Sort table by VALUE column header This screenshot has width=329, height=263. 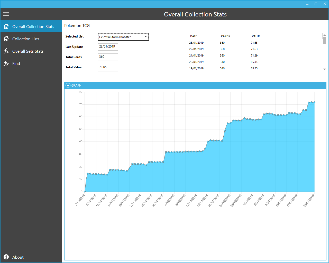click(x=265, y=36)
